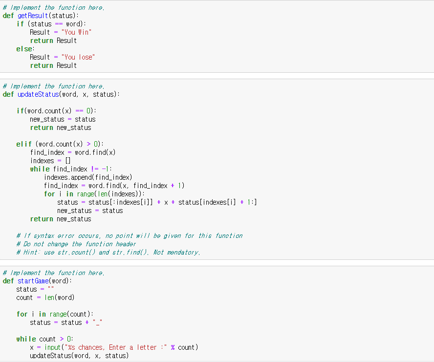The image size is (434, 362).
Task: Click the 'count = len(word)' line
Action: pos(45,298)
